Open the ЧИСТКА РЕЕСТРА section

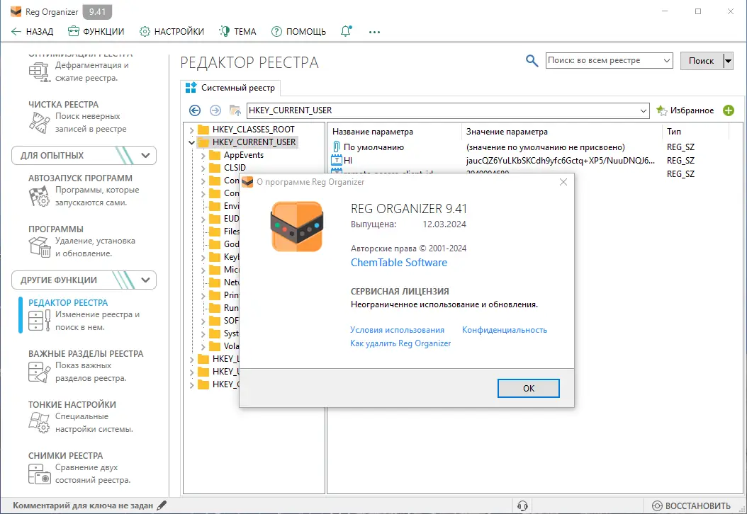point(79,117)
